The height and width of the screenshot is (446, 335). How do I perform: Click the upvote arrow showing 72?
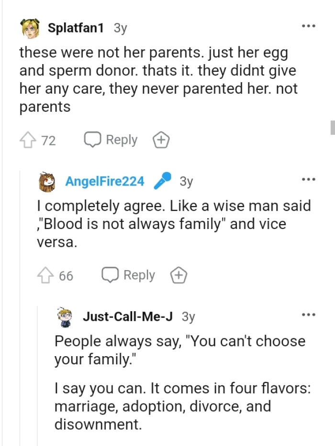pyautogui.click(x=27, y=140)
